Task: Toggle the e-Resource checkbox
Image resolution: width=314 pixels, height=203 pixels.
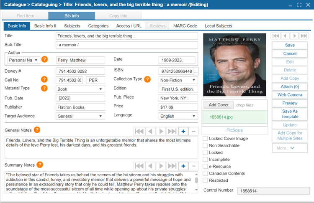Action: click(x=205, y=166)
